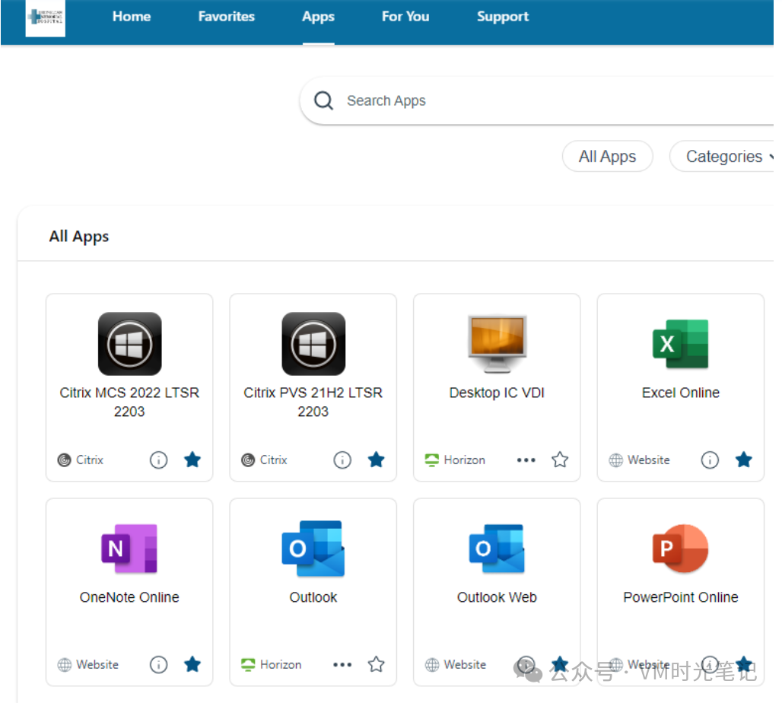Click the Citrix label under Citrix MCS card

click(x=90, y=460)
